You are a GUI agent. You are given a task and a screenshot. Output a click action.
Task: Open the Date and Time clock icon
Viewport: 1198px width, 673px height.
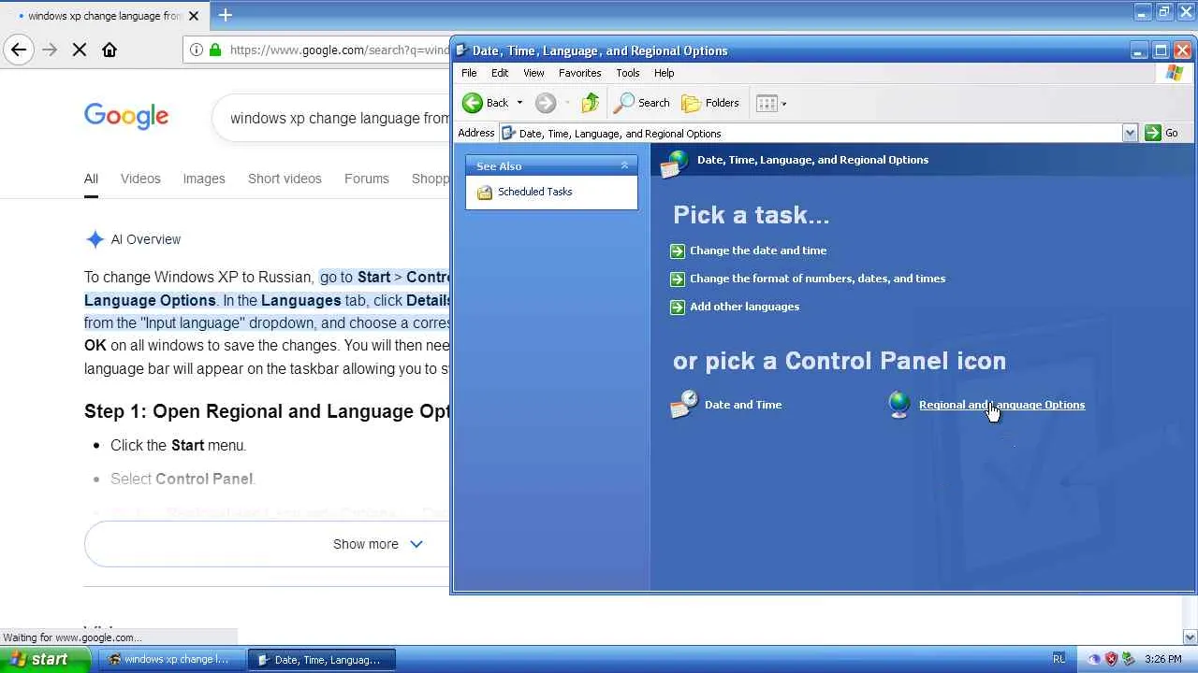click(684, 405)
